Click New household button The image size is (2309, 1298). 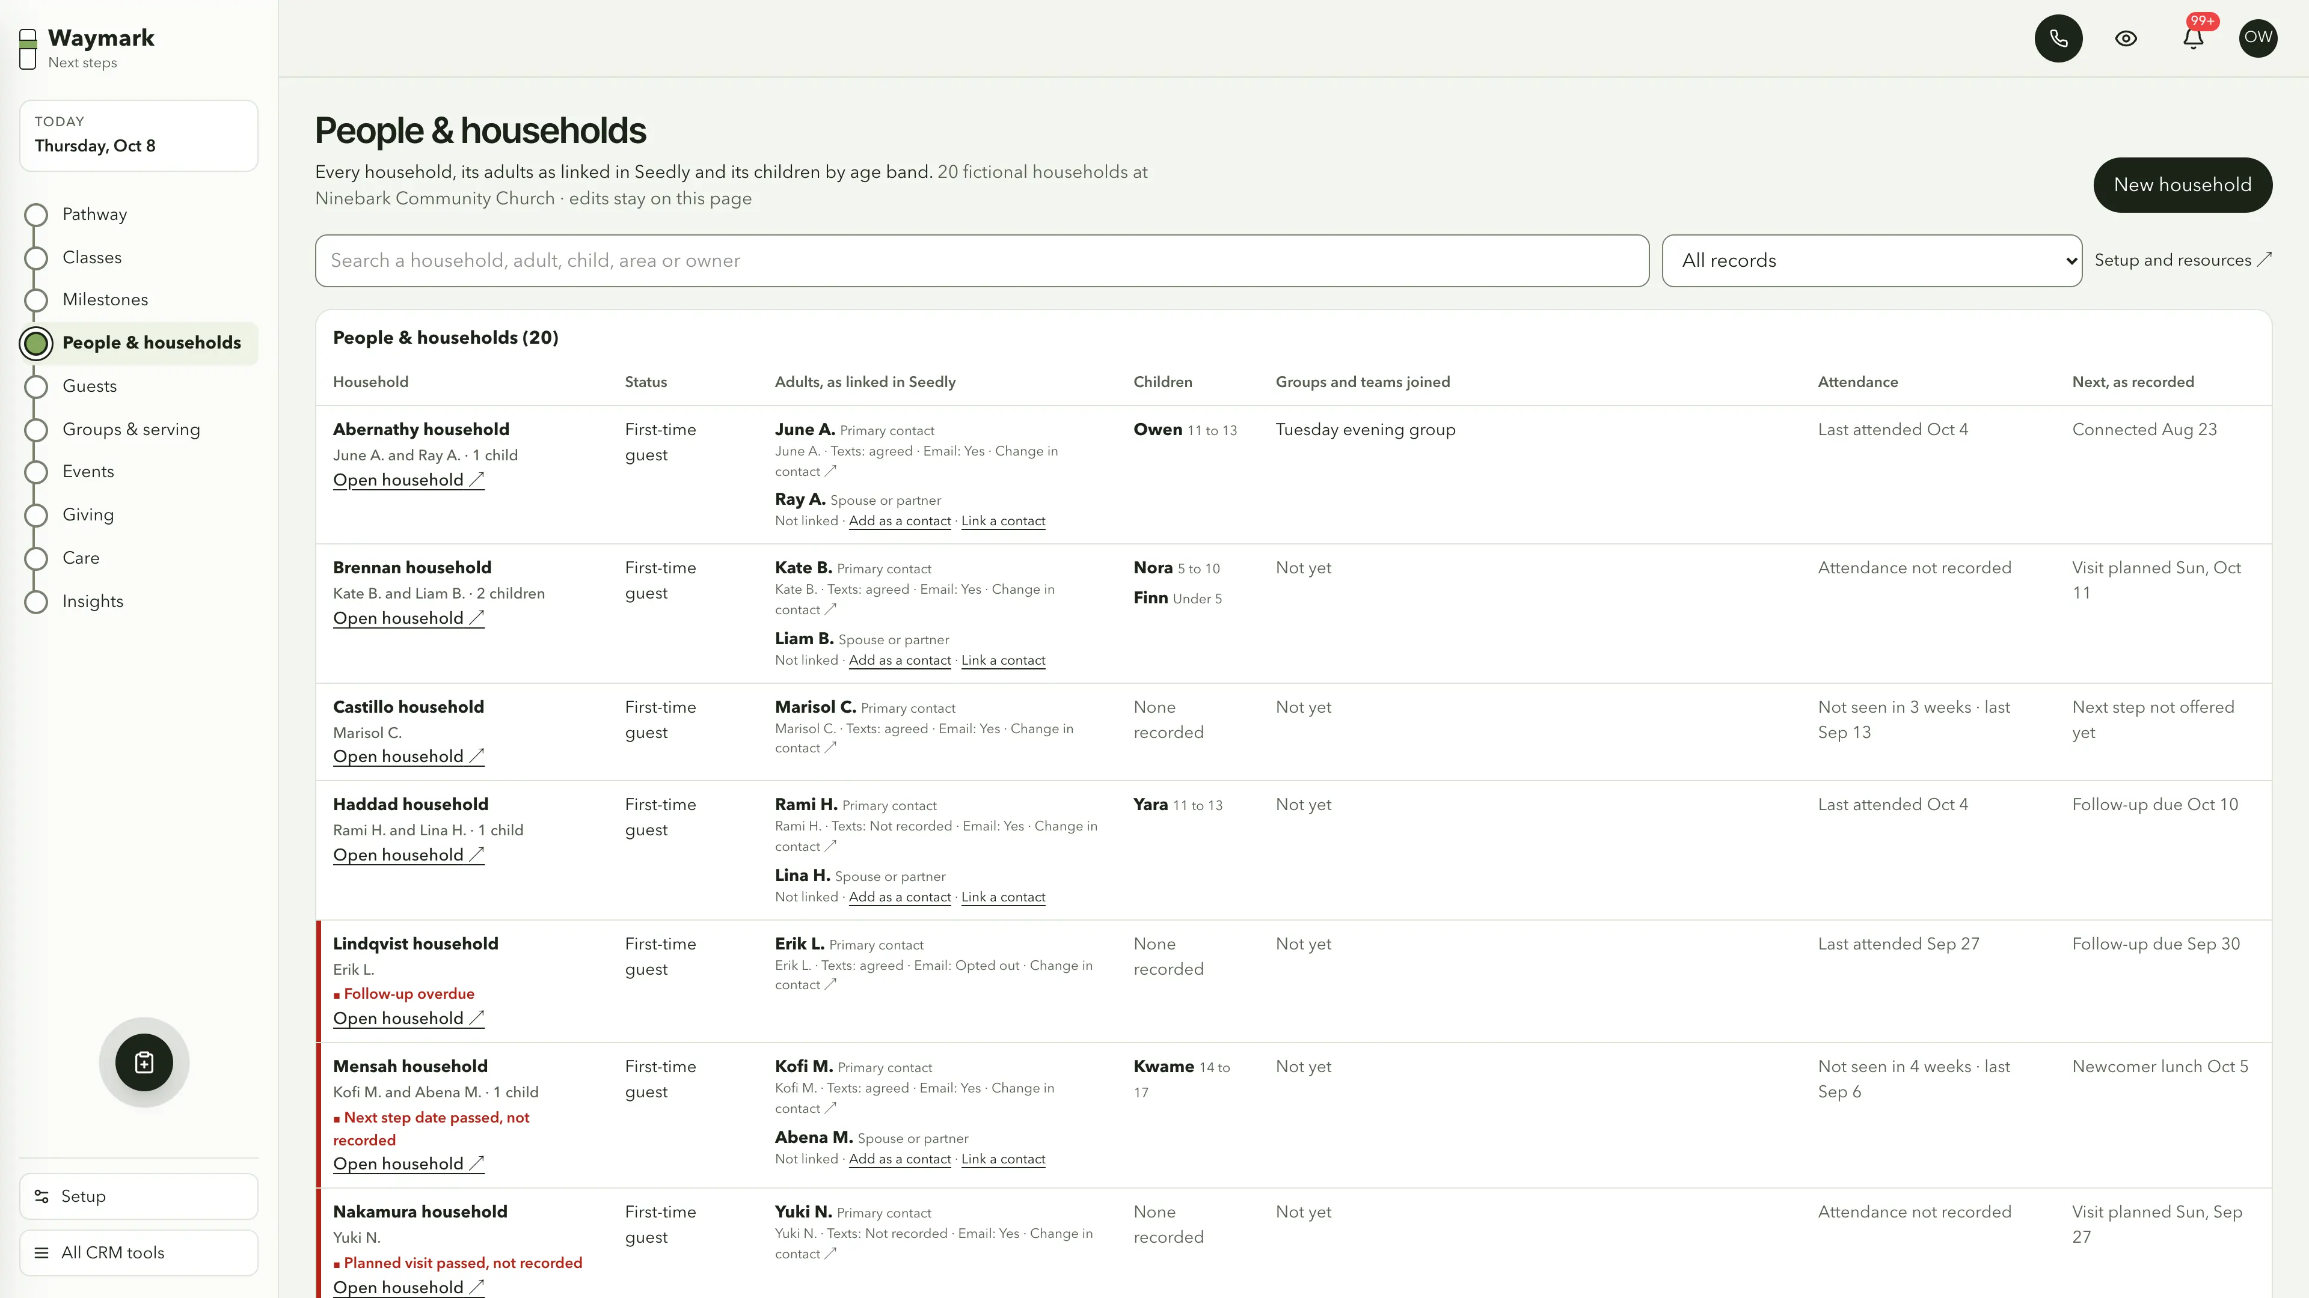(x=2182, y=184)
